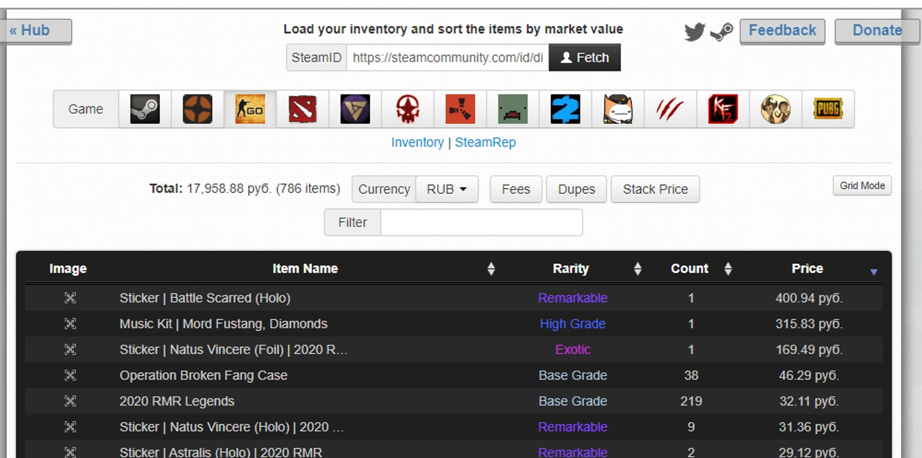This screenshot has height=458, width=922.
Task: Click the count value 219
Action: 691,401
